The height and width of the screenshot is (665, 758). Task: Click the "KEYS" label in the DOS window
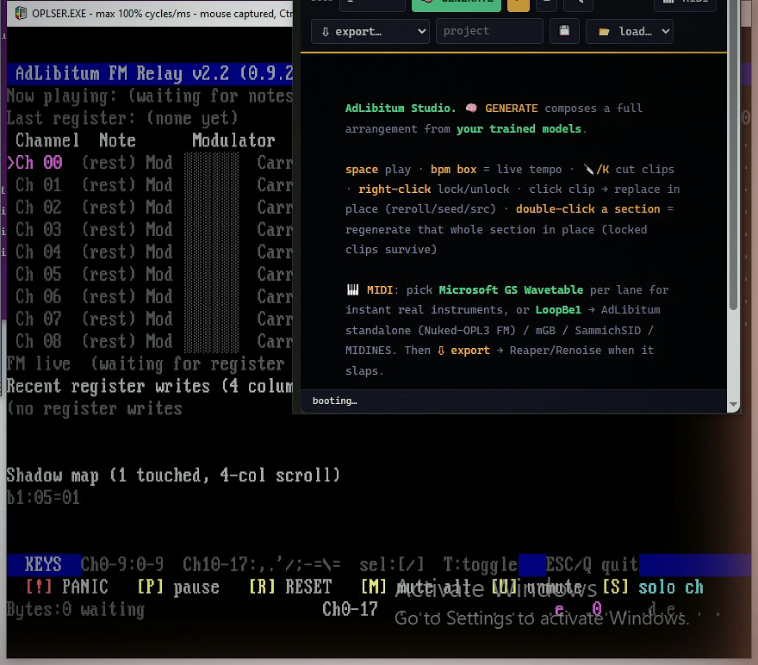pos(43,564)
